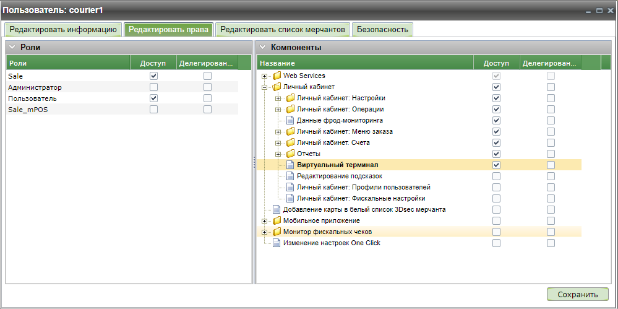Uncheck access for Виртуальный терминал

tap(496, 165)
